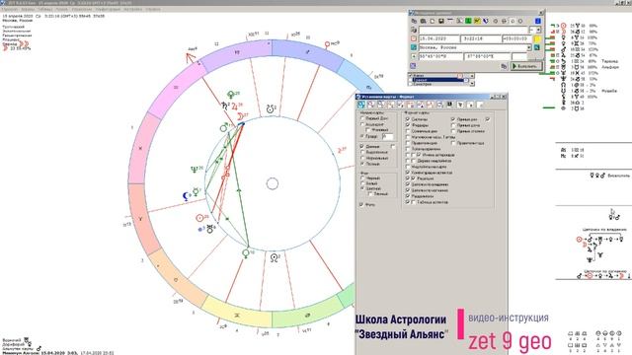632x355 pixels.
Task: Click the teal atlas icon left of place field
Action: (414, 47)
